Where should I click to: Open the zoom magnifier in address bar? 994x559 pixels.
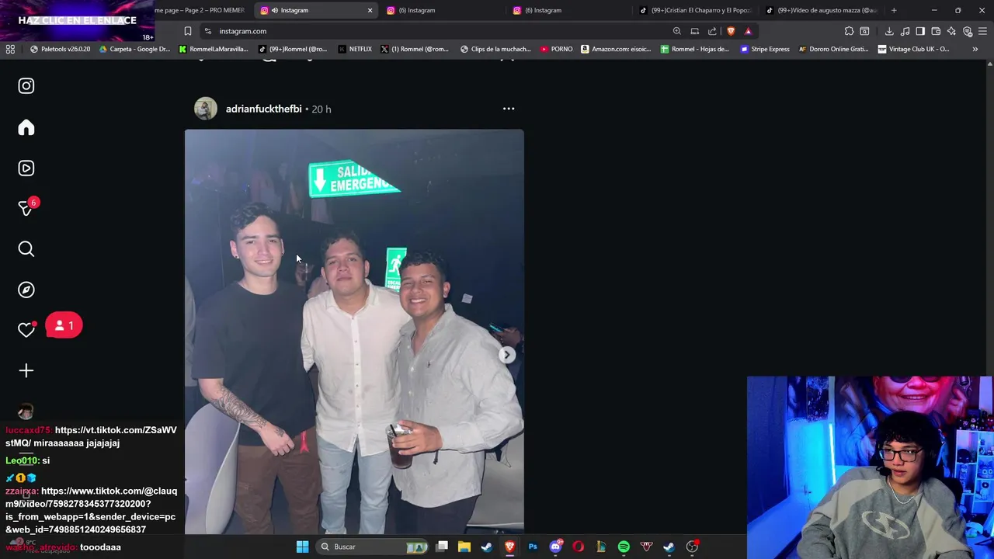coord(677,31)
